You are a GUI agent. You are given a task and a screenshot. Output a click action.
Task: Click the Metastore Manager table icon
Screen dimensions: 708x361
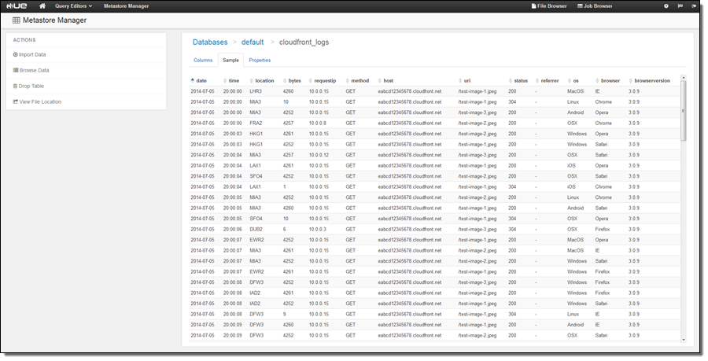tap(17, 20)
